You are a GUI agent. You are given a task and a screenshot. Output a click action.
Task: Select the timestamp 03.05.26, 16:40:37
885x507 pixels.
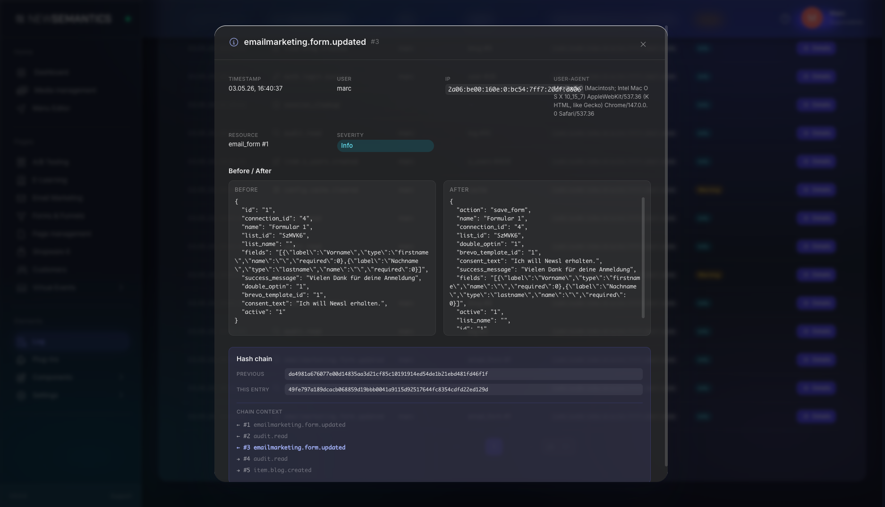point(255,88)
